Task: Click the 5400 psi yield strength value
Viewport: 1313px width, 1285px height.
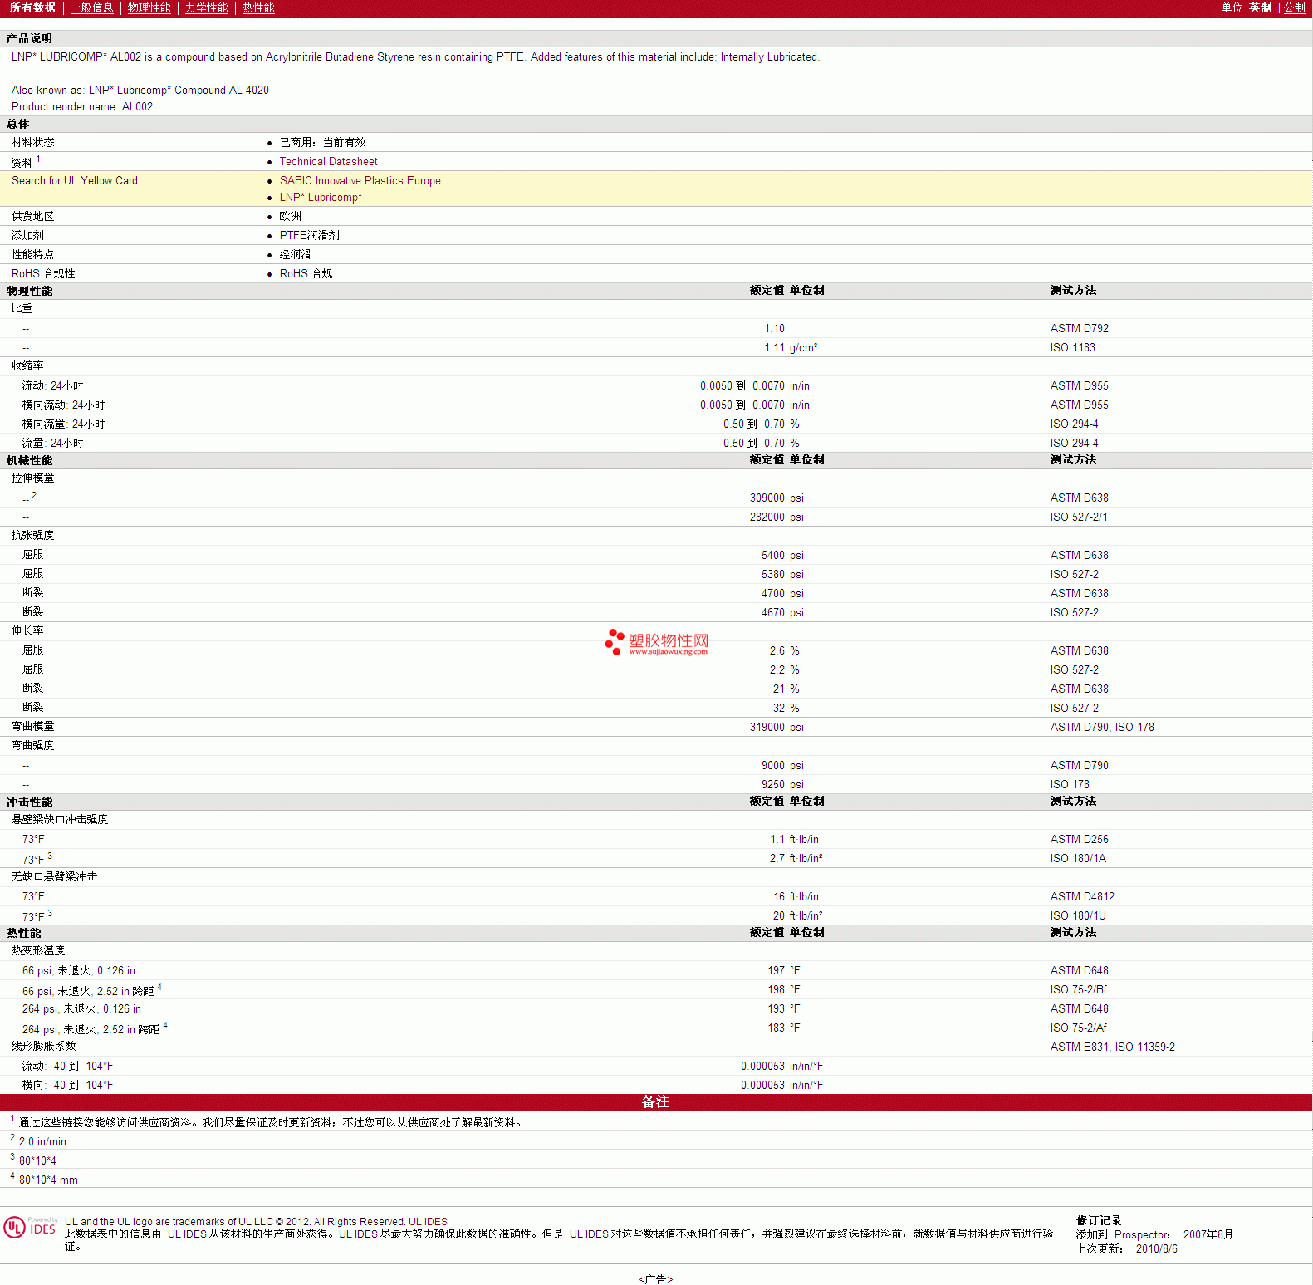Action: click(x=782, y=556)
